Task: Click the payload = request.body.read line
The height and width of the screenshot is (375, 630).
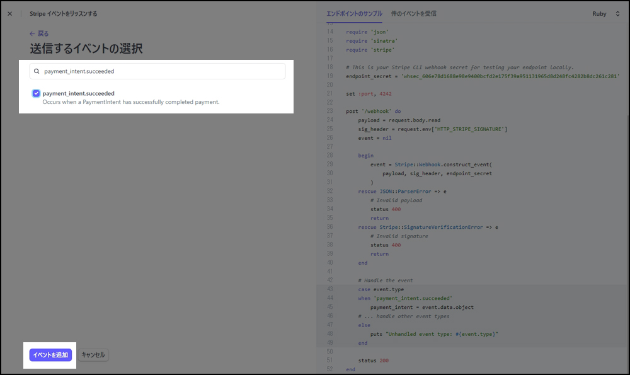Action: pyautogui.click(x=399, y=120)
